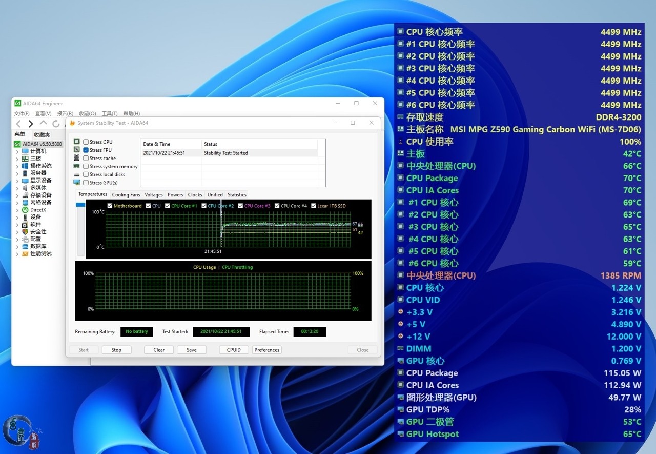Expand the 显示设备 tree node chevron
Viewport: 656px width, 454px height.
pyautogui.click(x=17, y=181)
